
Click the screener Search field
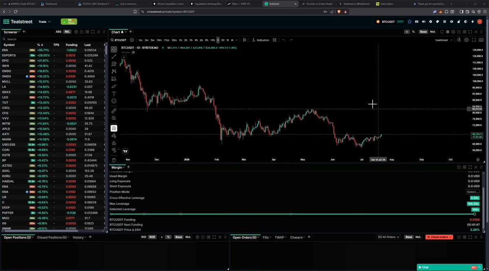[x=53, y=39]
